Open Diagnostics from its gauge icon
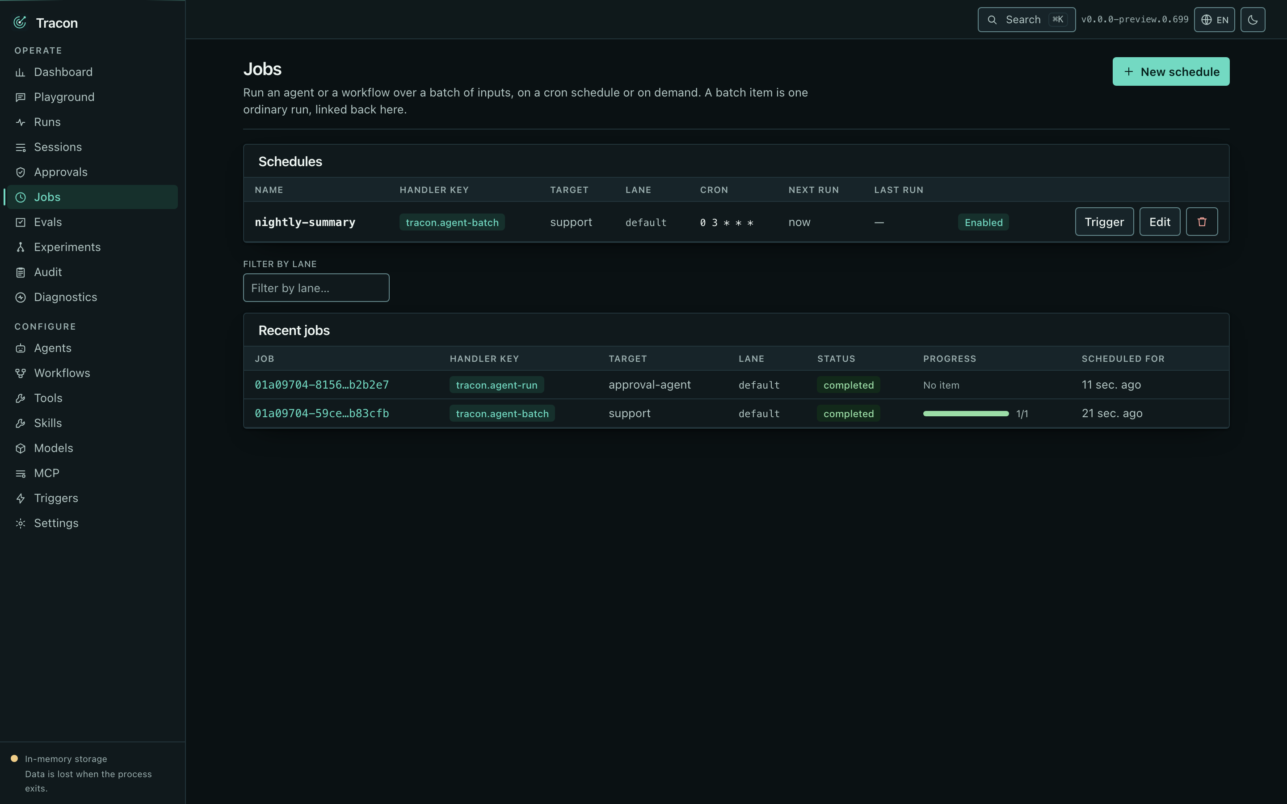Image resolution: width=1287 pixels, height=804 pixels. (x=20, y=297)
